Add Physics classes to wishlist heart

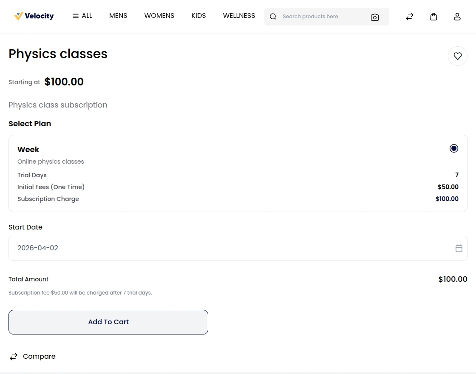(x=458, y=56)
